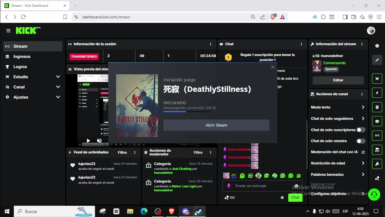Screen dimensions: 385x217
Task: Open Filtro in Feed de actividades
Action: point(122,153)
